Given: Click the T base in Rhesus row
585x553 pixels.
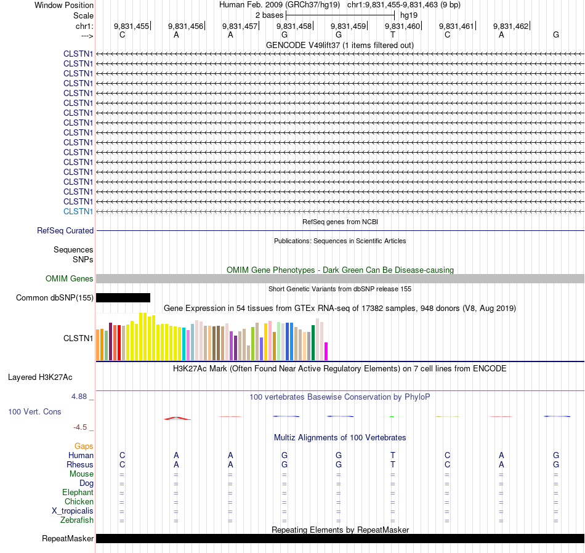Looking at the screenshot, I should click(392, 464).
